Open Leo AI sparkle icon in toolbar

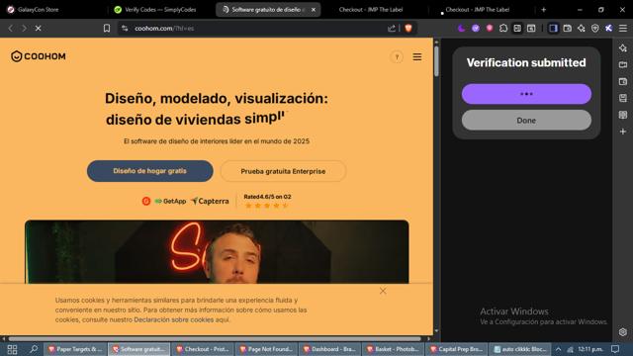click(x=581, y=29)
